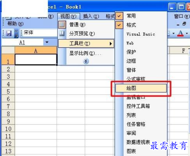Select row 11 header
Viewport: 190px width, 156px height.
pyautogui.click(x=8, y=136)
